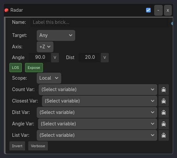The width and height of the screenshot is (177, 158).
Task: Toggle the LOS option off
Action: tap(16, 68)
